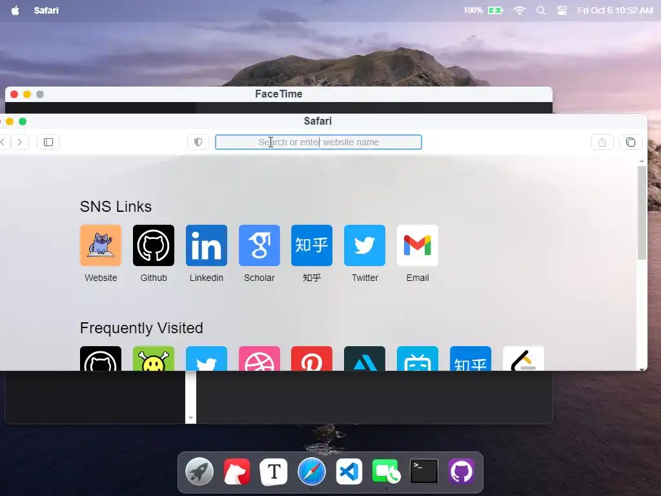This screenshot has height=496, width=661.
Task: Open the Github link under SNS Links
Action: coord(154,245)
